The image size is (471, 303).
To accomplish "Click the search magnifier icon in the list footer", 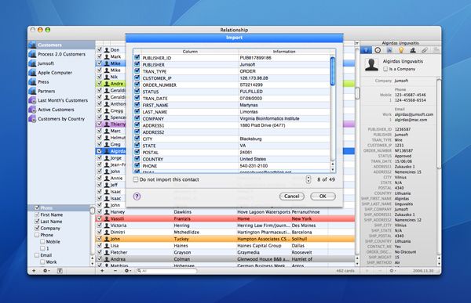I will click(140, 271).
